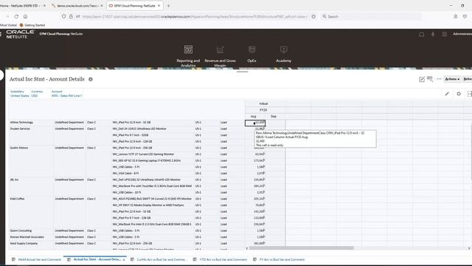This screenshot has height=266, width=472.
Task: Select the Aug value cell for Altima Technology
Action: (x=255, y=123)
